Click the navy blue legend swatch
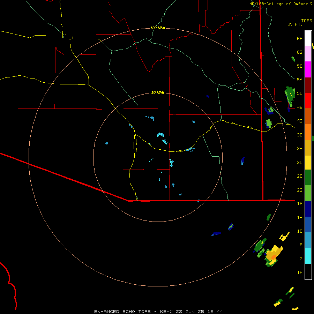 click(x=308, y=209)
